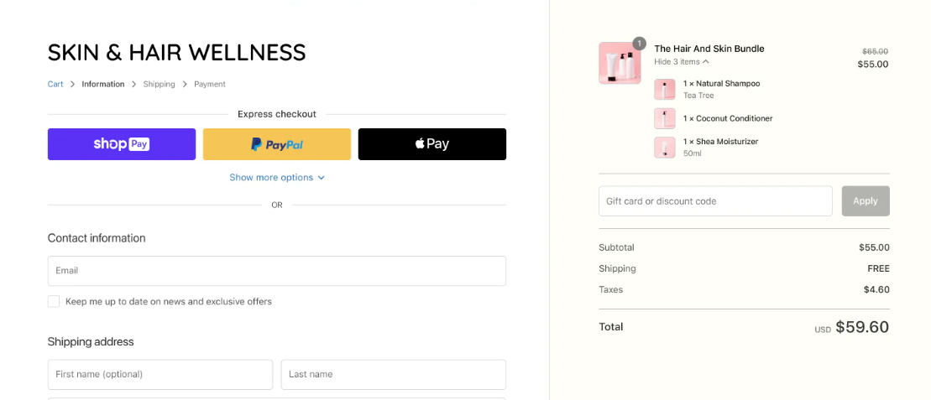The image size is (931, 400).
Task: Open the Hair And Skin Bundle thumbnail
Action: [x=620, y=63]
